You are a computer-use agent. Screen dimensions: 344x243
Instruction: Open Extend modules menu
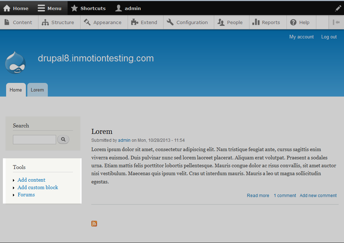pos(145,22)
